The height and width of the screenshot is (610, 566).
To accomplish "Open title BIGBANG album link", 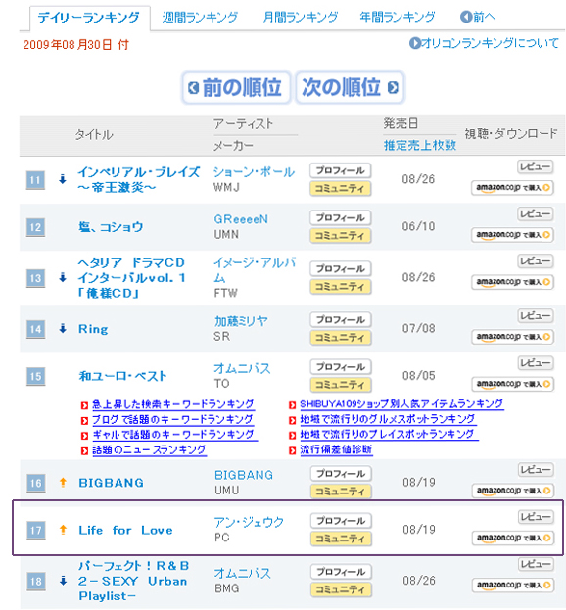I will tap(111, 483).
